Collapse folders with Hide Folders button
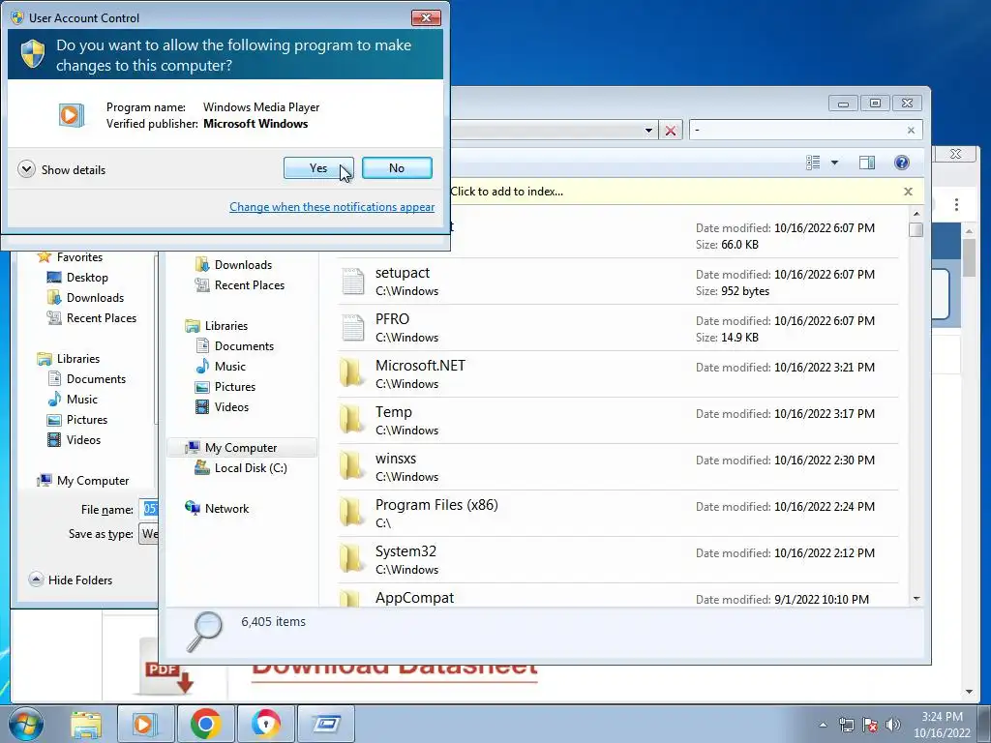Viewport: 991px width, 743px height. pyautogui.click(x=71, y=580)
